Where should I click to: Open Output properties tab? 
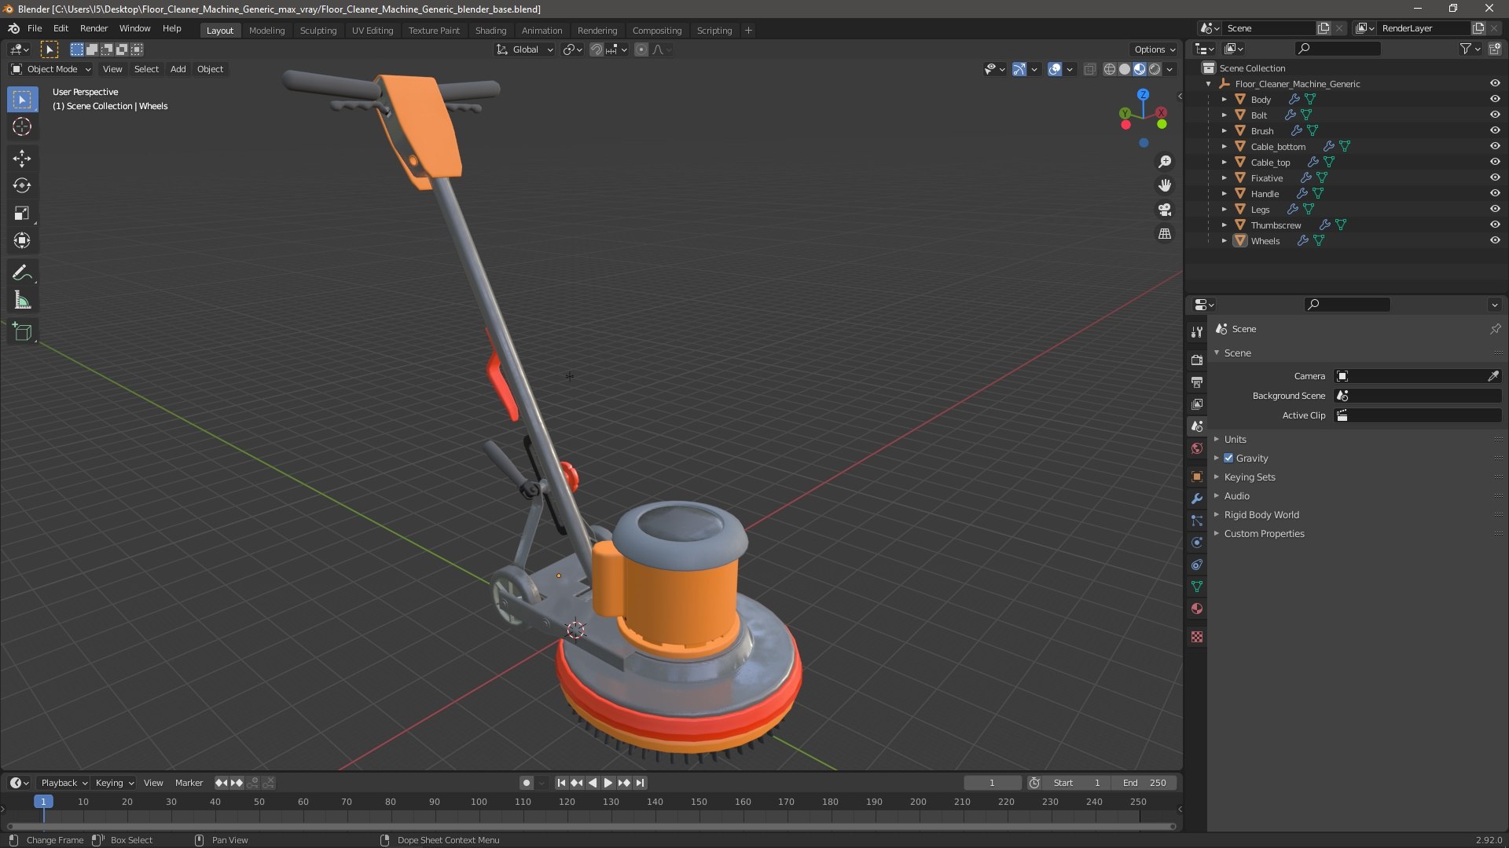pos(1197,382)
